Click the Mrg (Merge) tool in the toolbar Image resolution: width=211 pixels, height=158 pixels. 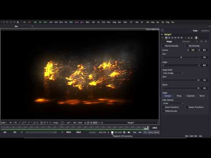coord(114,22)
